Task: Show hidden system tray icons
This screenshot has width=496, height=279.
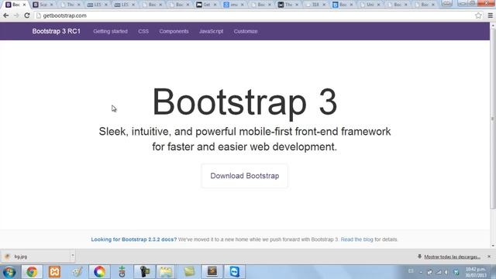Action: (x=421, y=272)
